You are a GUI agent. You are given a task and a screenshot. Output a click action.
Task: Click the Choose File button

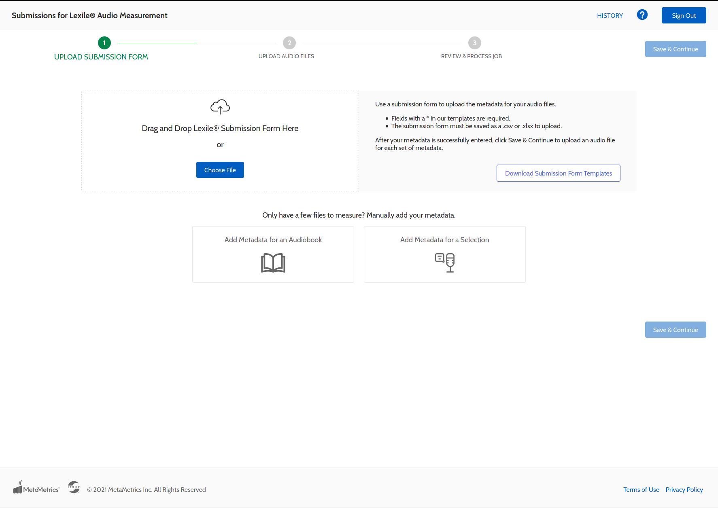click(x=220, y=170)
